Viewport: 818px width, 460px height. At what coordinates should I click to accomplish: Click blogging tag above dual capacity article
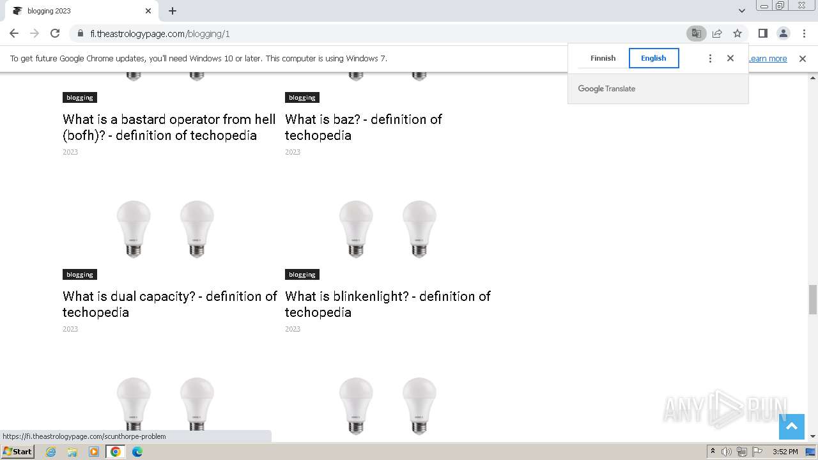pos(80,275)
